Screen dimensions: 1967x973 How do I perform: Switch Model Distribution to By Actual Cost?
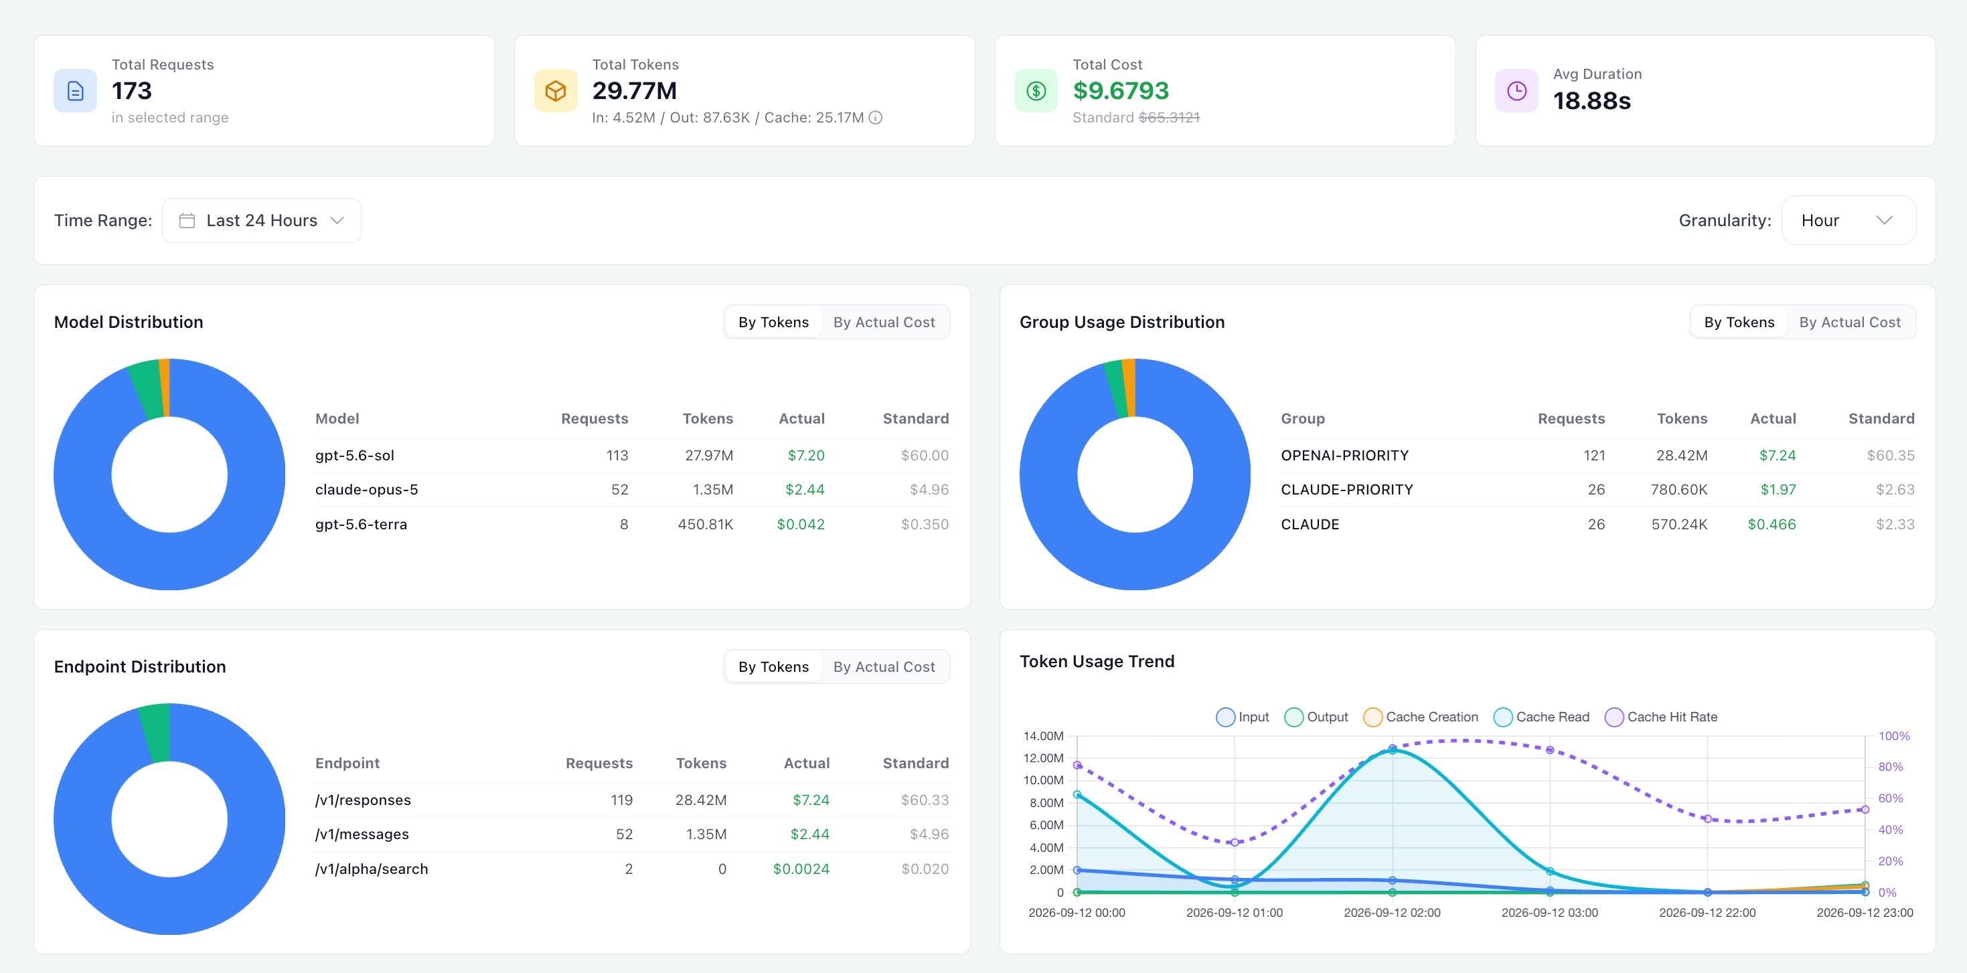[884, 322]
